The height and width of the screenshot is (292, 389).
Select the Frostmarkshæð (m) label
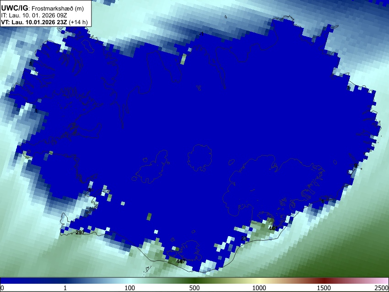click(58, 8)
